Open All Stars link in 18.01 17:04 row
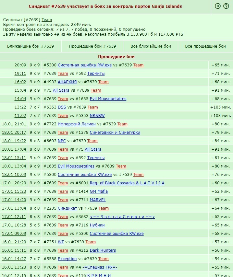The height and width of the screenshot is (277, 233). point(93,149)
